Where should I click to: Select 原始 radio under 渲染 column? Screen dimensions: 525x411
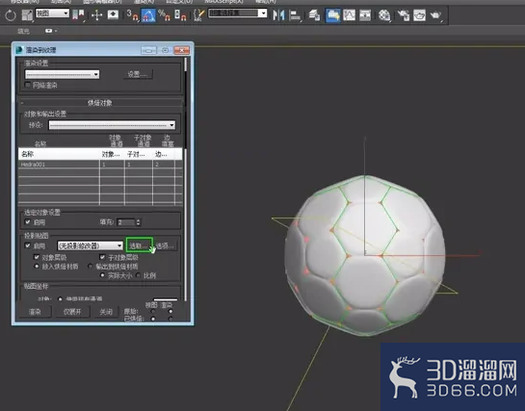point(171,311)
